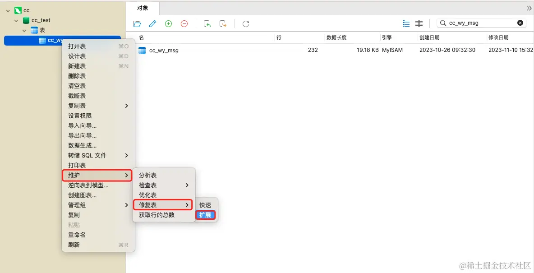
Task: Open the 转储 SQL 文件 submenu
Action: [x=98, y=155]
